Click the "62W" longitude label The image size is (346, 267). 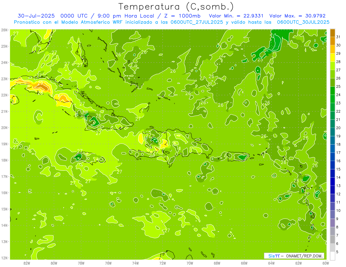pos(298,263)
